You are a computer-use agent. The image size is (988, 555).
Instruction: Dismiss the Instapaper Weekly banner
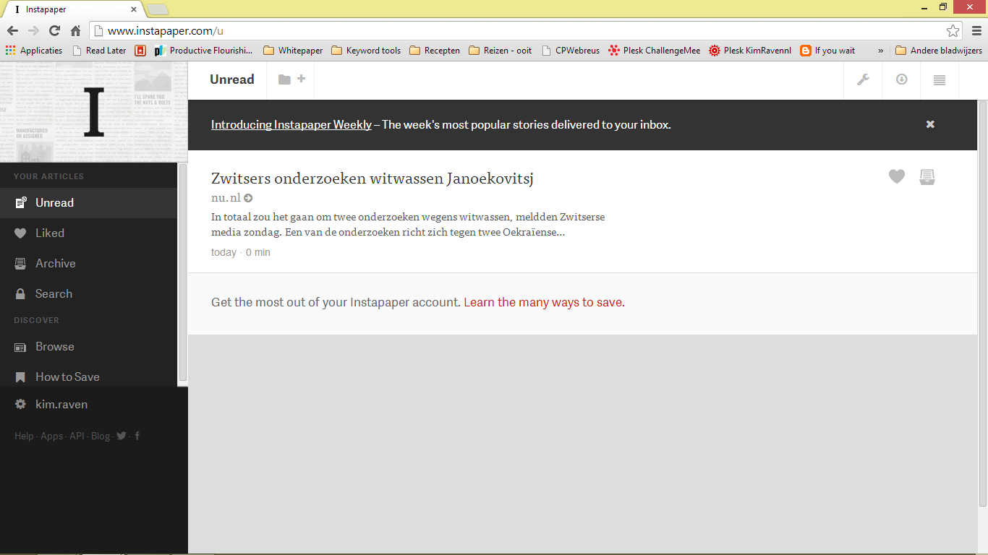[x=930, y=124]
